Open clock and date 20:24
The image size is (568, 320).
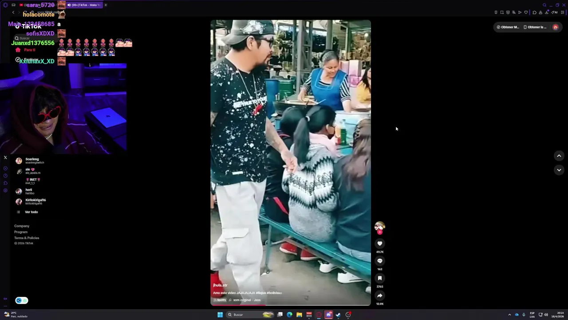click(557, 315)
